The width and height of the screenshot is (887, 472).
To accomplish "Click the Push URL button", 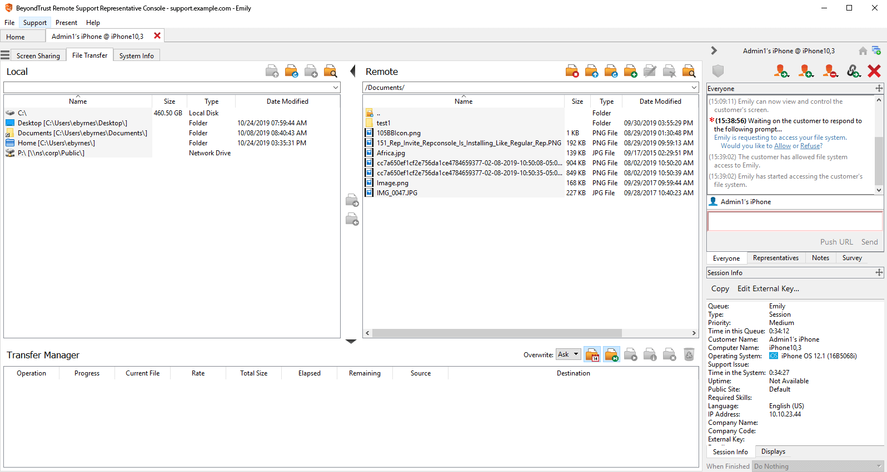I will pyautogui.click(x=836, y=242).
